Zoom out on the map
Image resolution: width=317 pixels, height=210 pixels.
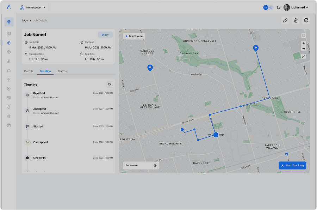(x=304, y=49)
